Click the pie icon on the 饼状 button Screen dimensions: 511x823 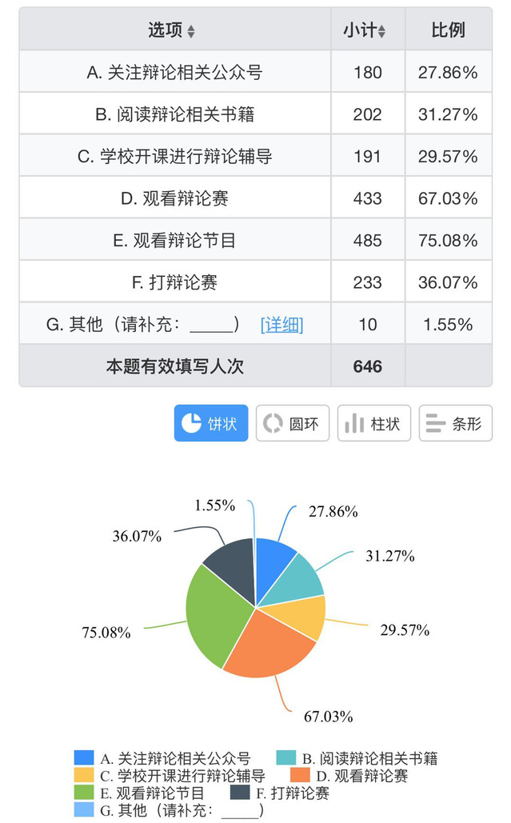pos(191,423)
